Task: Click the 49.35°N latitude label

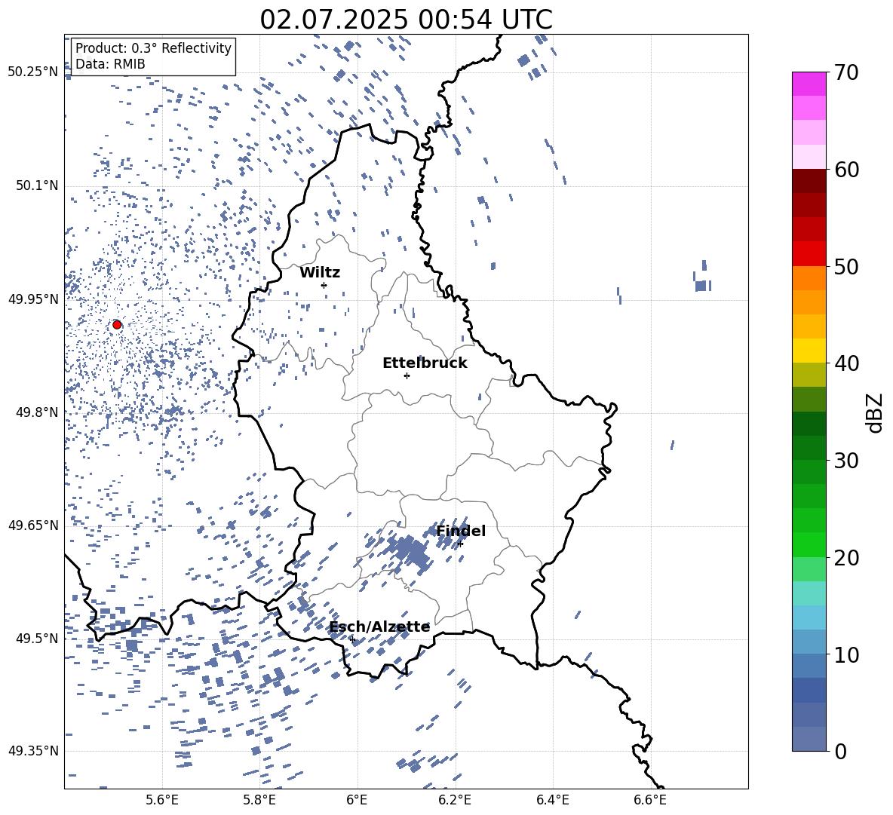Action: [x=33, y=751]
